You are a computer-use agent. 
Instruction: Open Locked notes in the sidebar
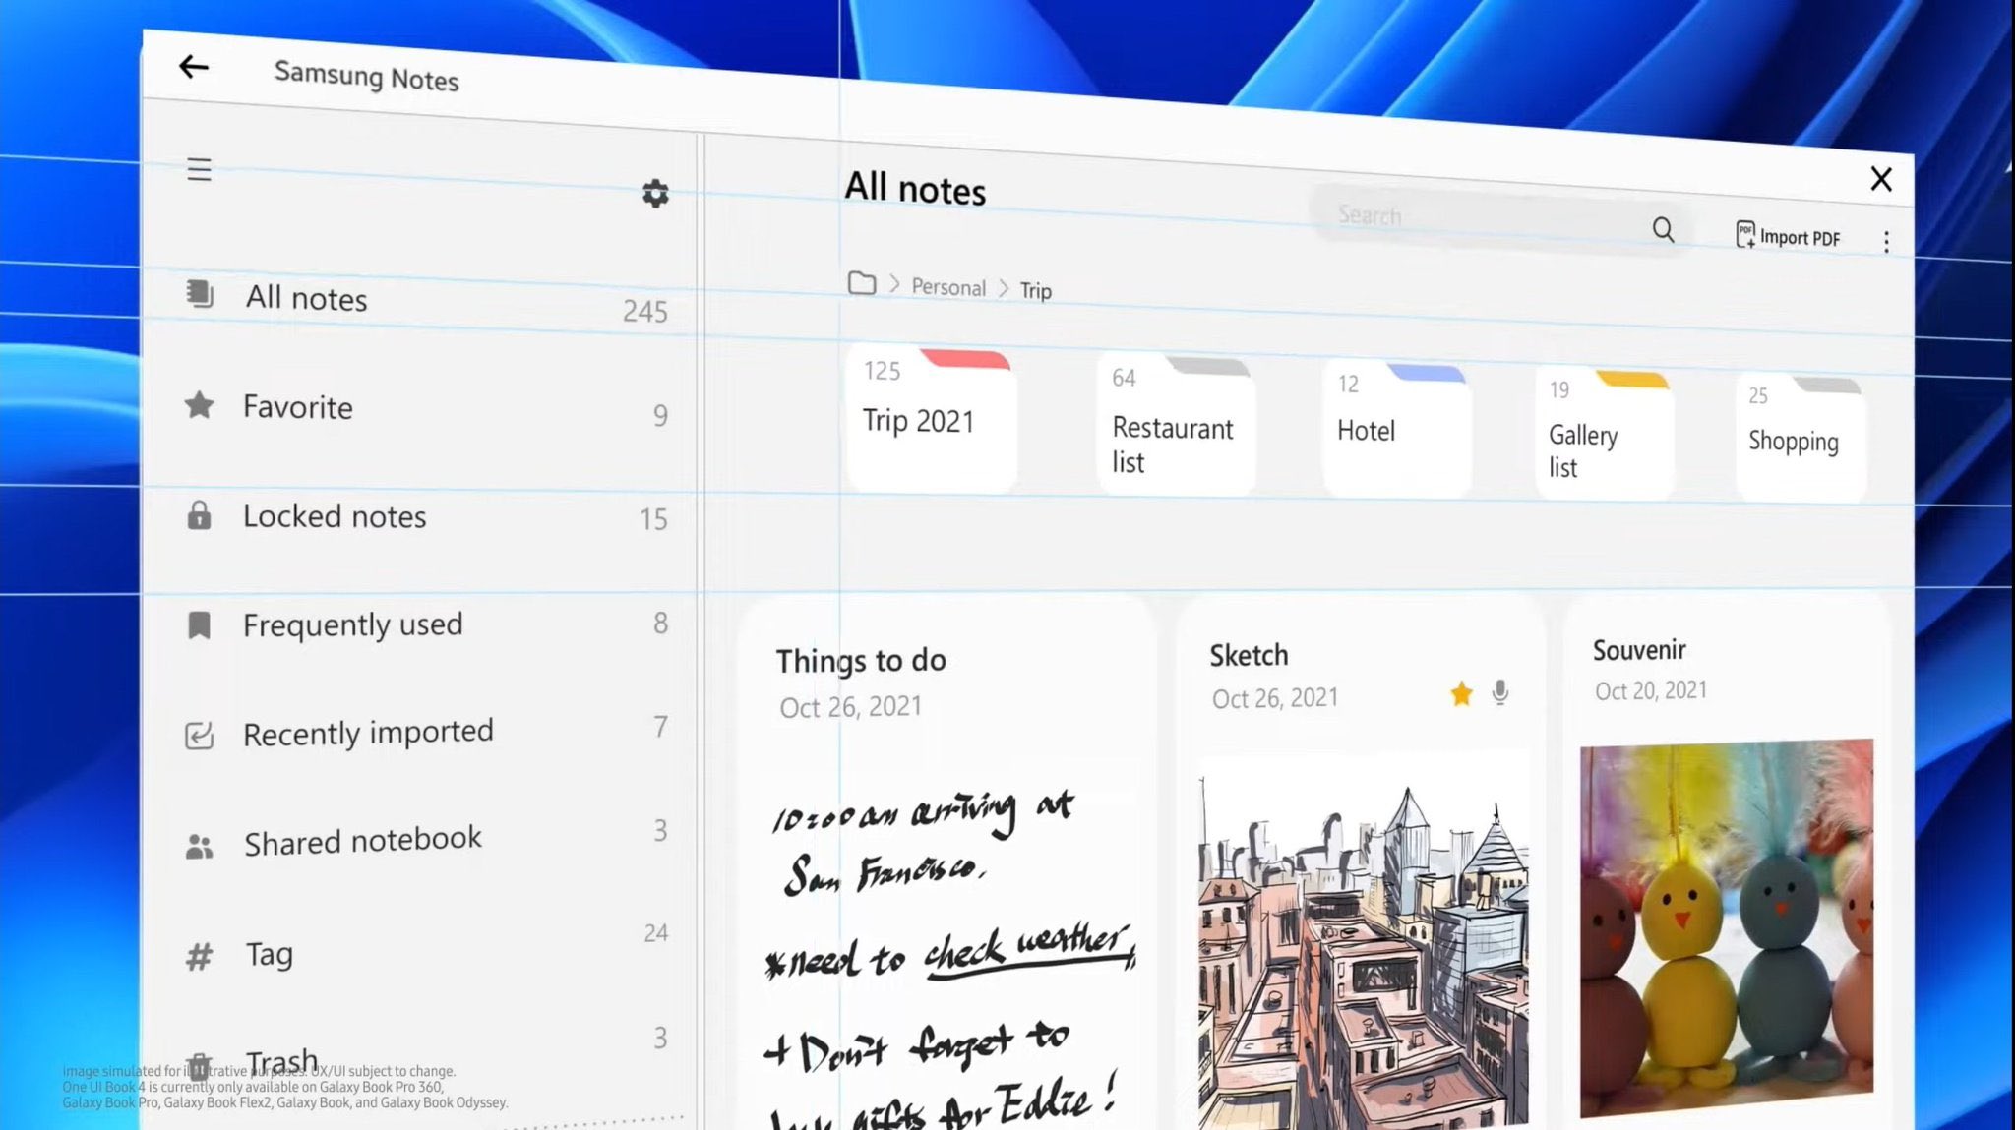[425, 516]
